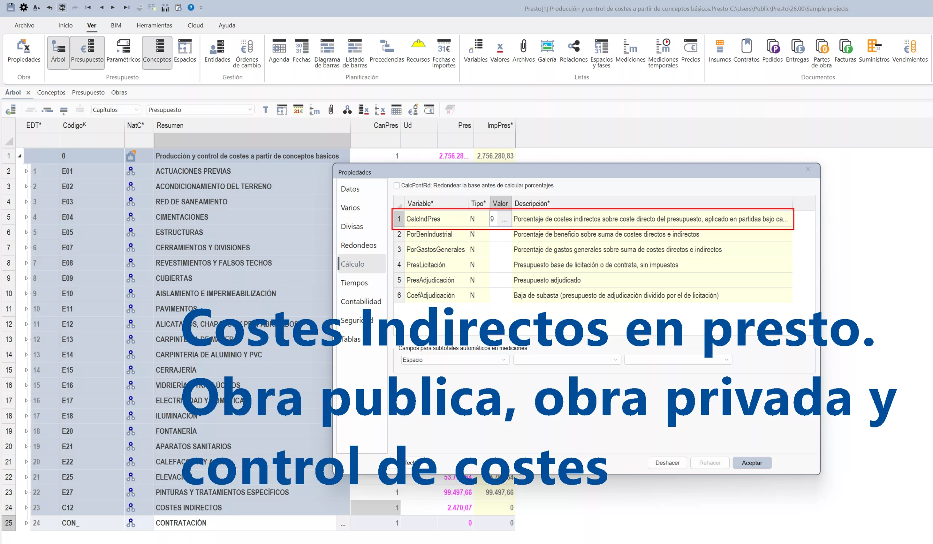Image resolution: width=933 pixels, height=544 pixels.
Task: Open the Presupuesto scheme dropdown
Action: 201,110
